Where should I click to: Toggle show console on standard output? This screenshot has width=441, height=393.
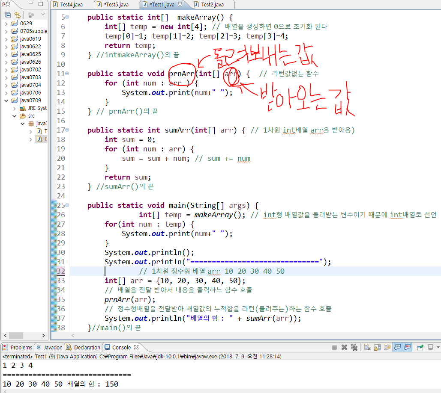397,347
